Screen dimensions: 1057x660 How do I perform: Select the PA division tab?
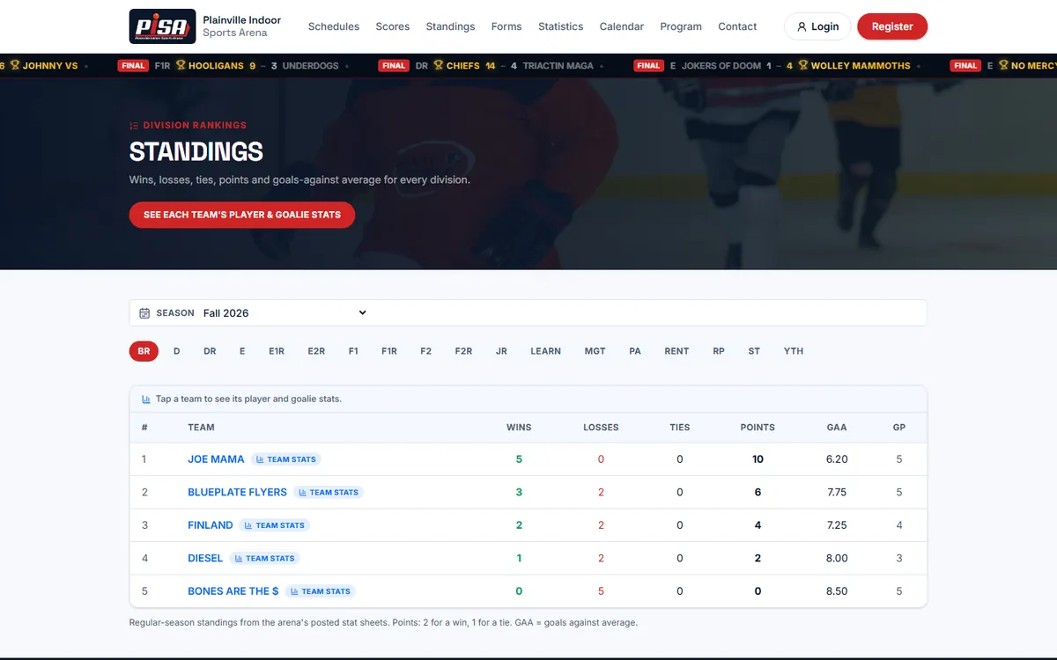tap(635, 351)
